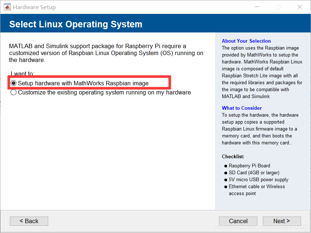
Task: Select Setup hardware with MathWorks Raspbian image
Action: click(x=14, y=83)
